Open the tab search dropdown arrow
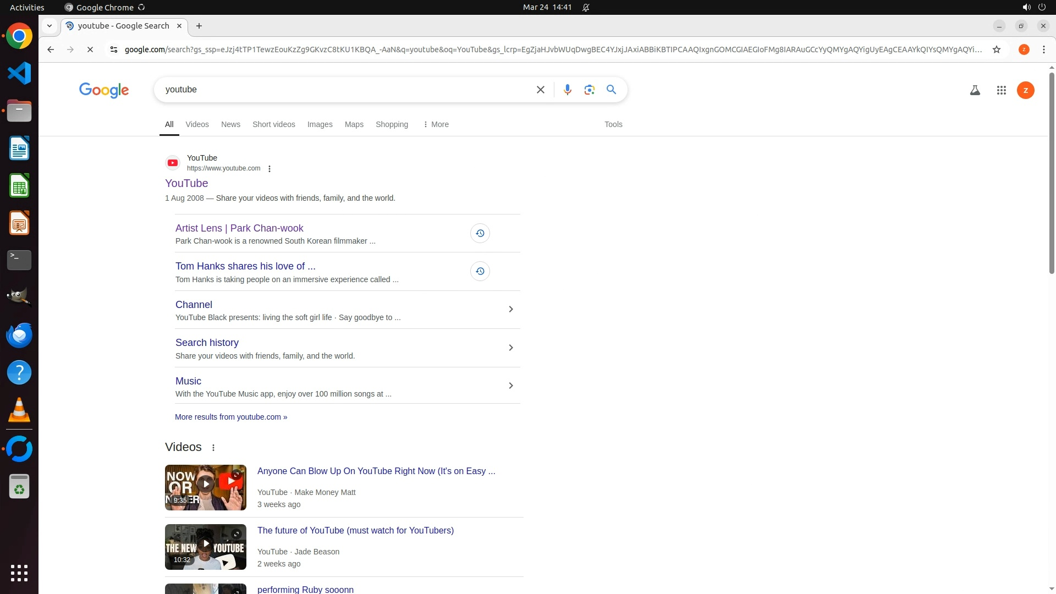 [50, 26]
